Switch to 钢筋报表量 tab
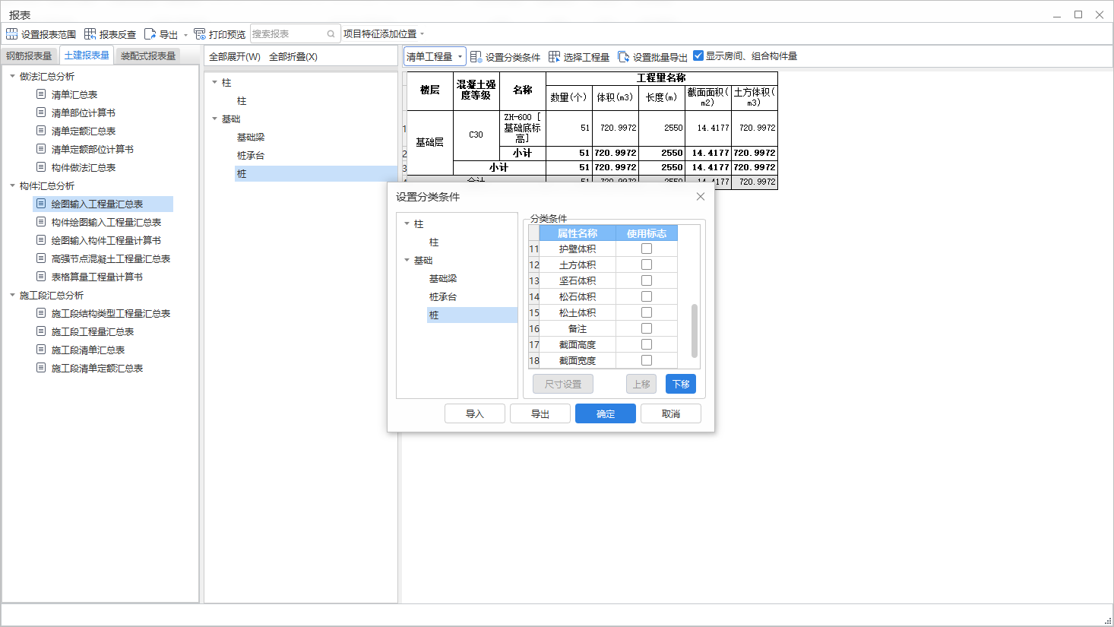 29,55
